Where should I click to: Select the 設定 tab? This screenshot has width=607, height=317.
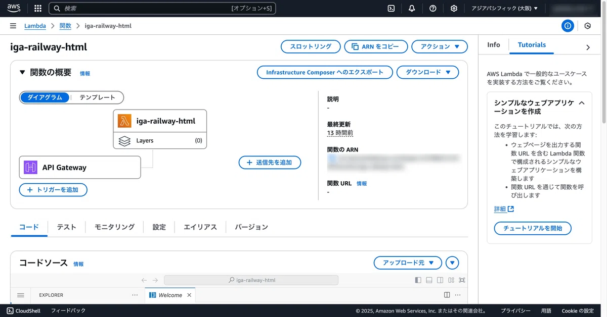(x=159, y=227)
